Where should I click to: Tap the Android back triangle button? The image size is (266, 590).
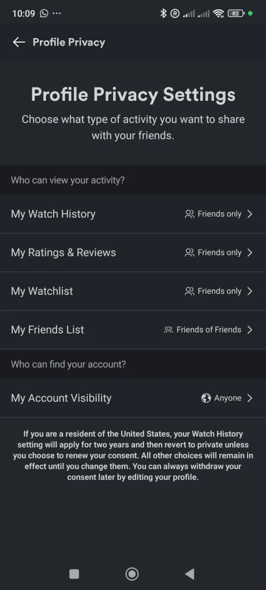(189, 574)
